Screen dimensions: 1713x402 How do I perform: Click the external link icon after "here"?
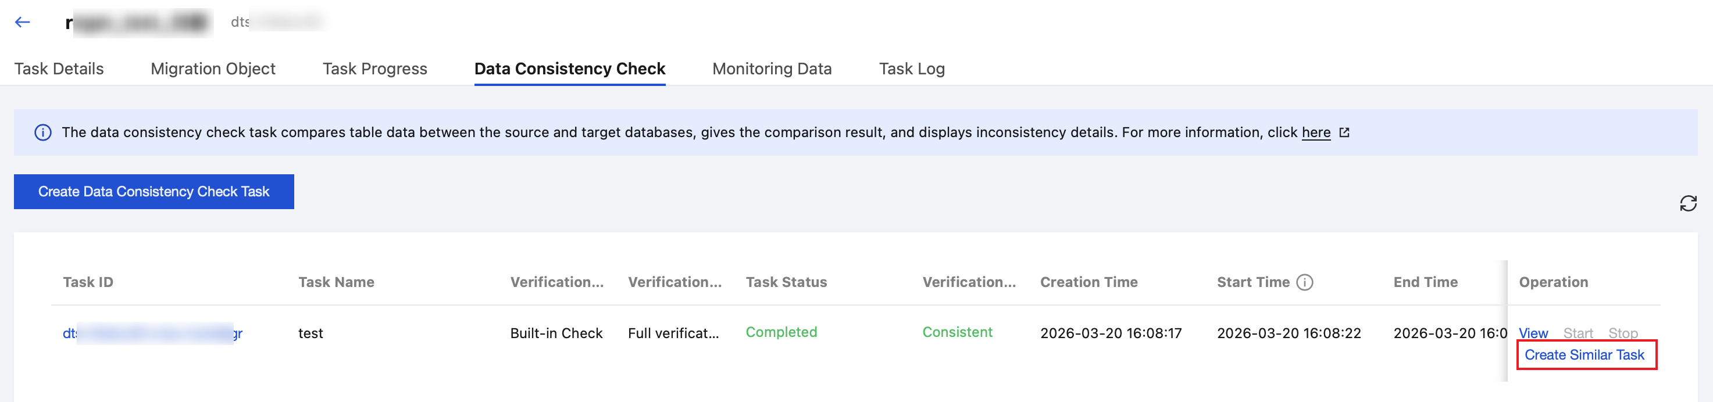[x=1344, y=133]
